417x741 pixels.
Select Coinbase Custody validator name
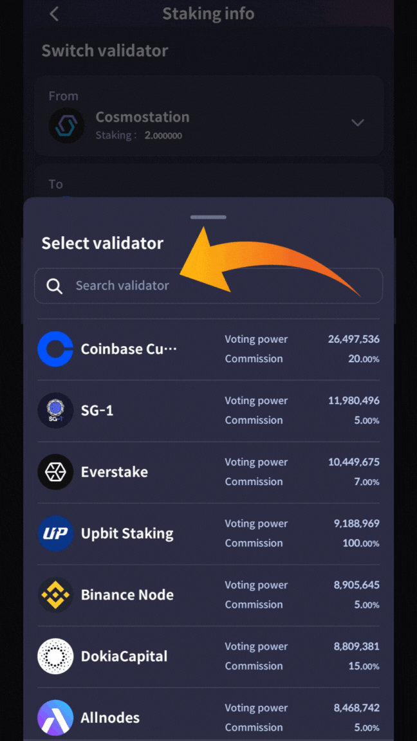point(128,349)
